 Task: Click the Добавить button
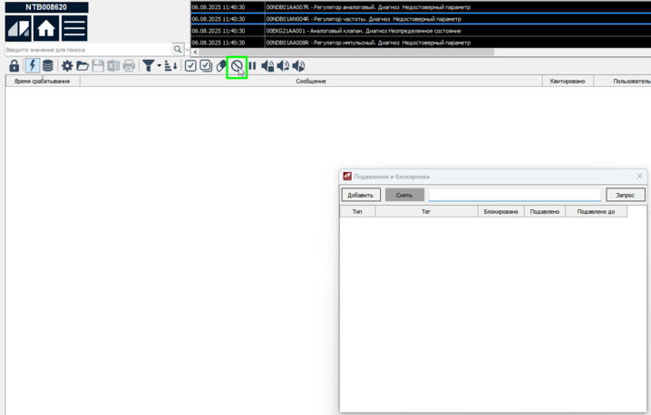(x=360, y=195)
